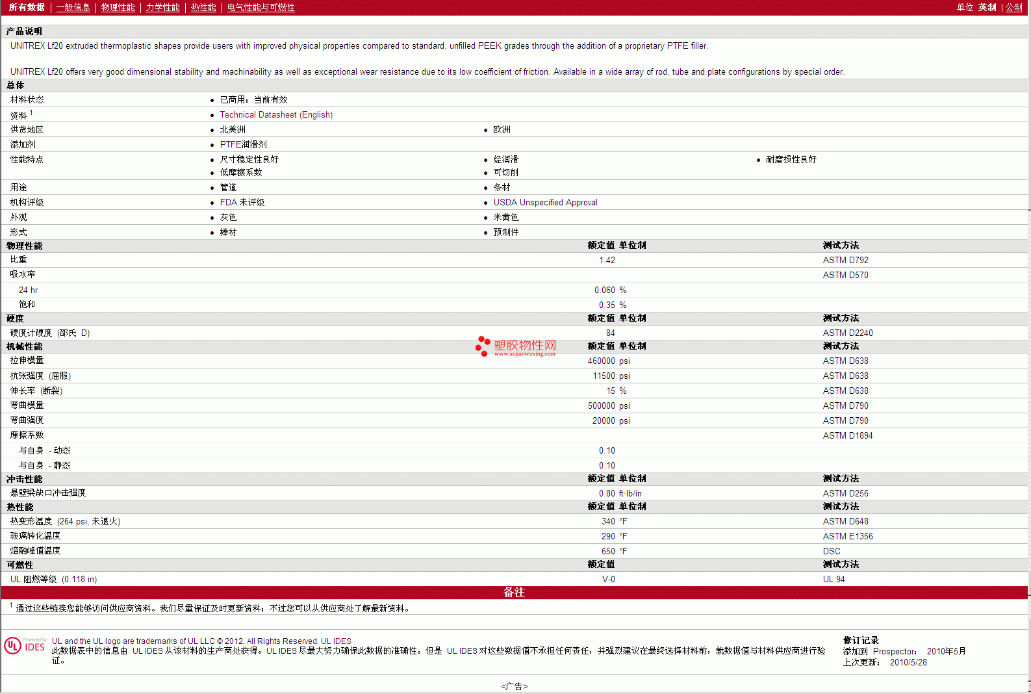
Task: Click the 产品说明 section header
Action: tap(24, 31)
